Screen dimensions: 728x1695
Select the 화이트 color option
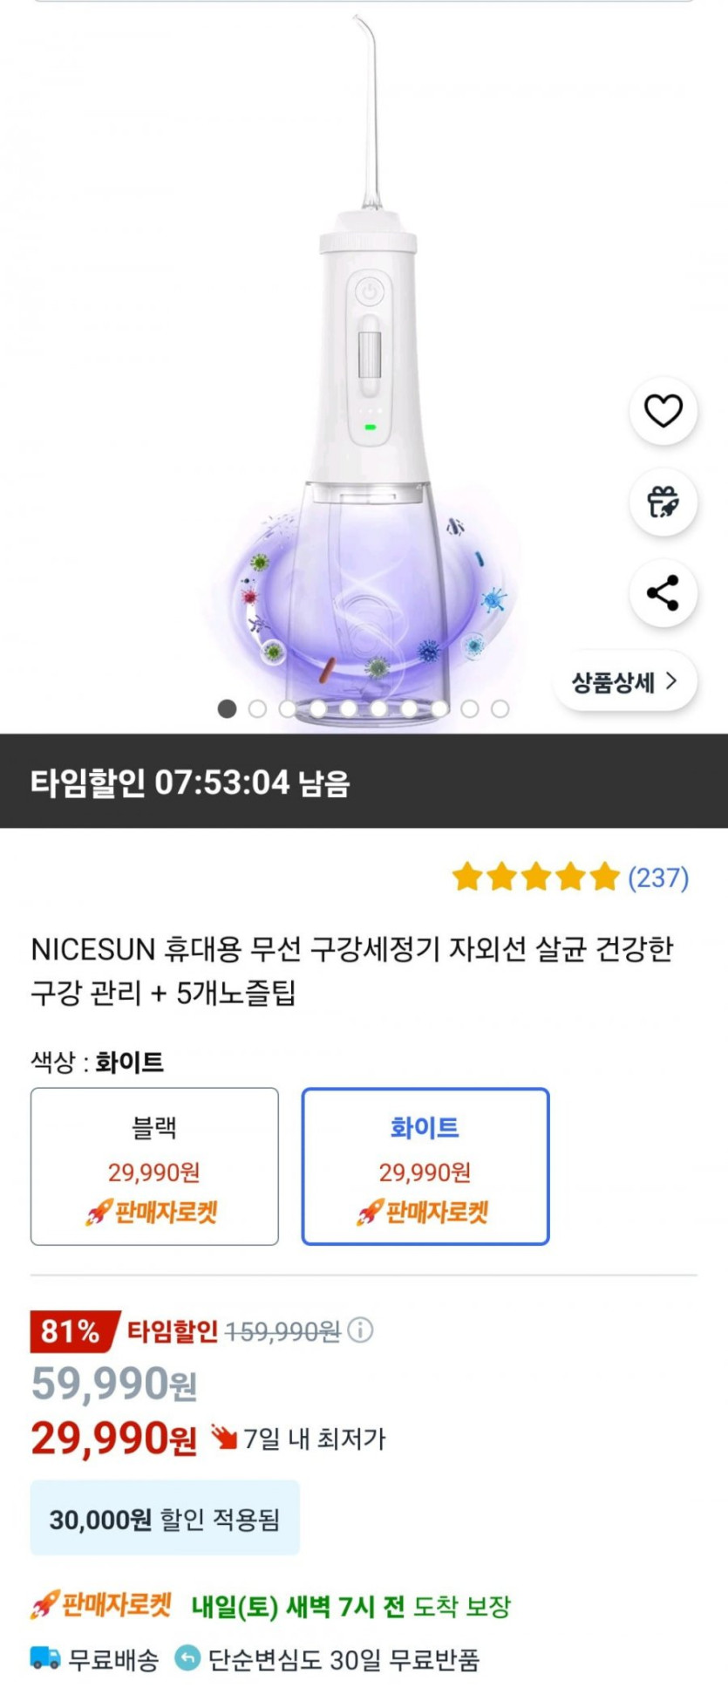click(425, 1166)
